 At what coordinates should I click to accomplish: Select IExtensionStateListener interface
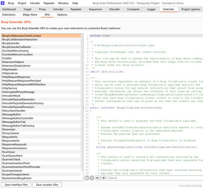pos(41,66)
